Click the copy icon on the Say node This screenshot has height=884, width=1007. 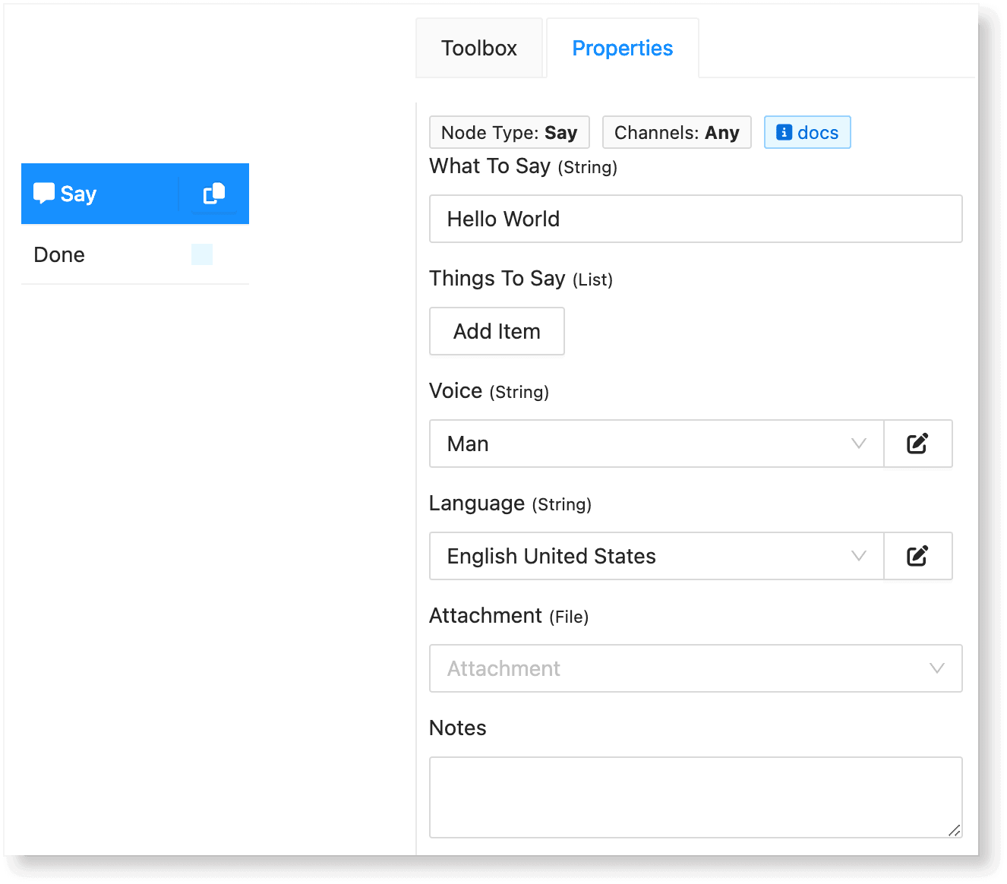(214, 194)
